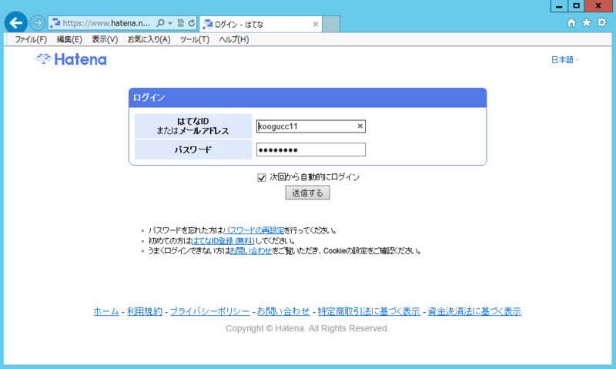Open the ツール(T) menu
The height and width of the screenshot is (369, 616).
195,39
